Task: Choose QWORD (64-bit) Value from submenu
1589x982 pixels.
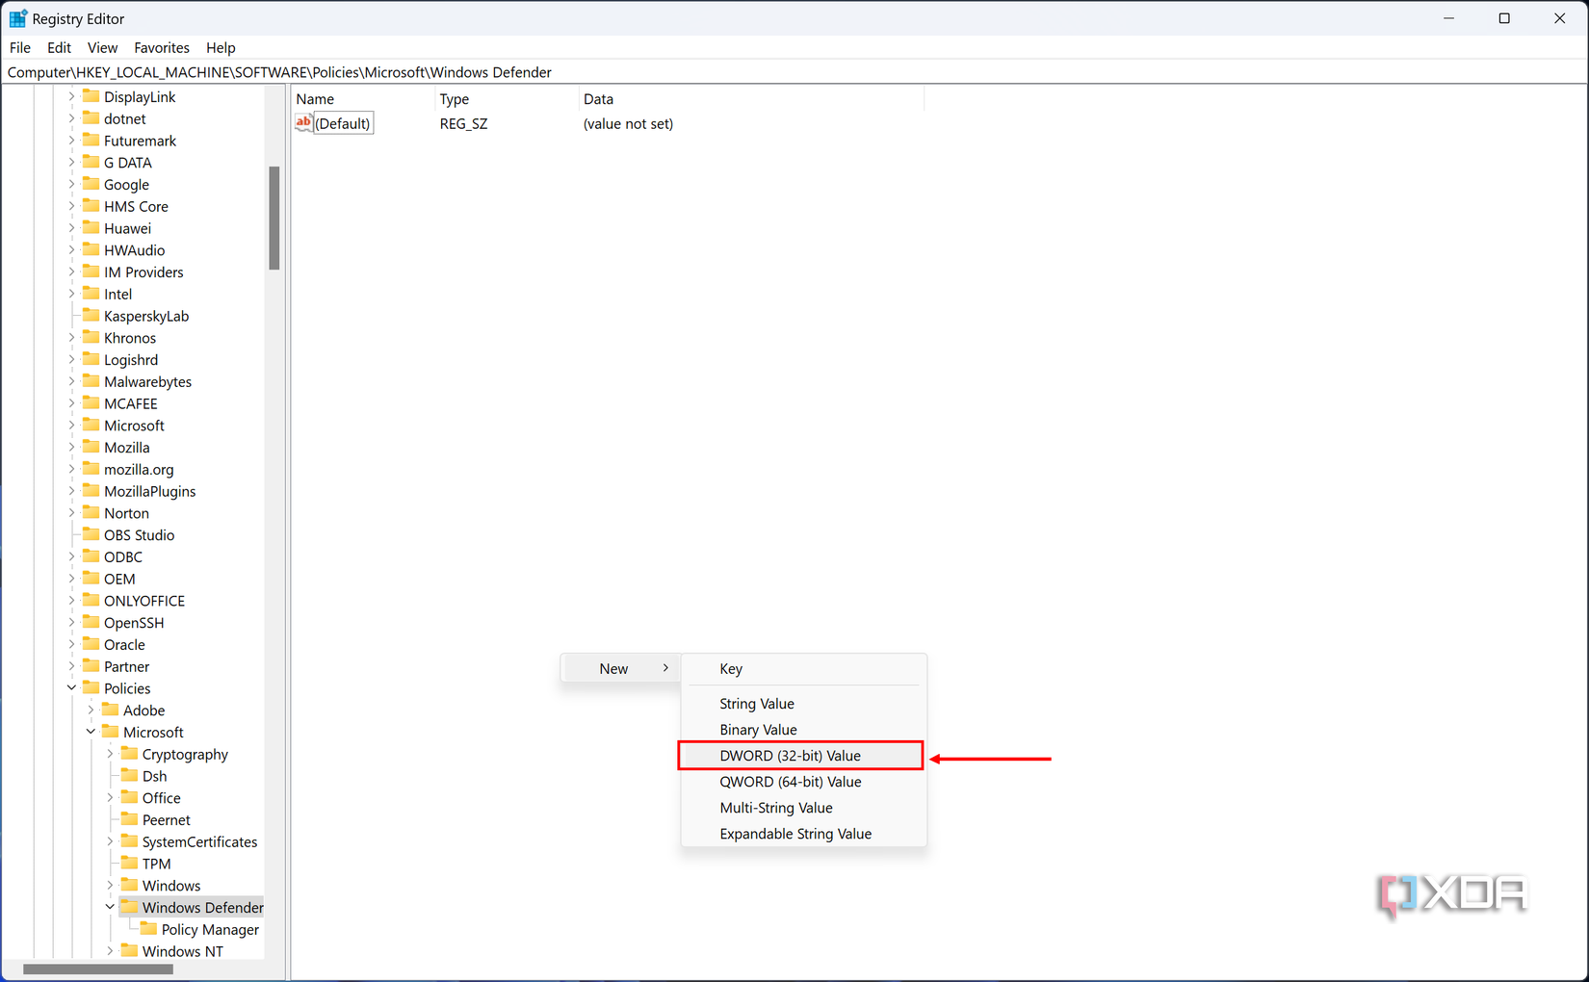Action: (803, 782)
